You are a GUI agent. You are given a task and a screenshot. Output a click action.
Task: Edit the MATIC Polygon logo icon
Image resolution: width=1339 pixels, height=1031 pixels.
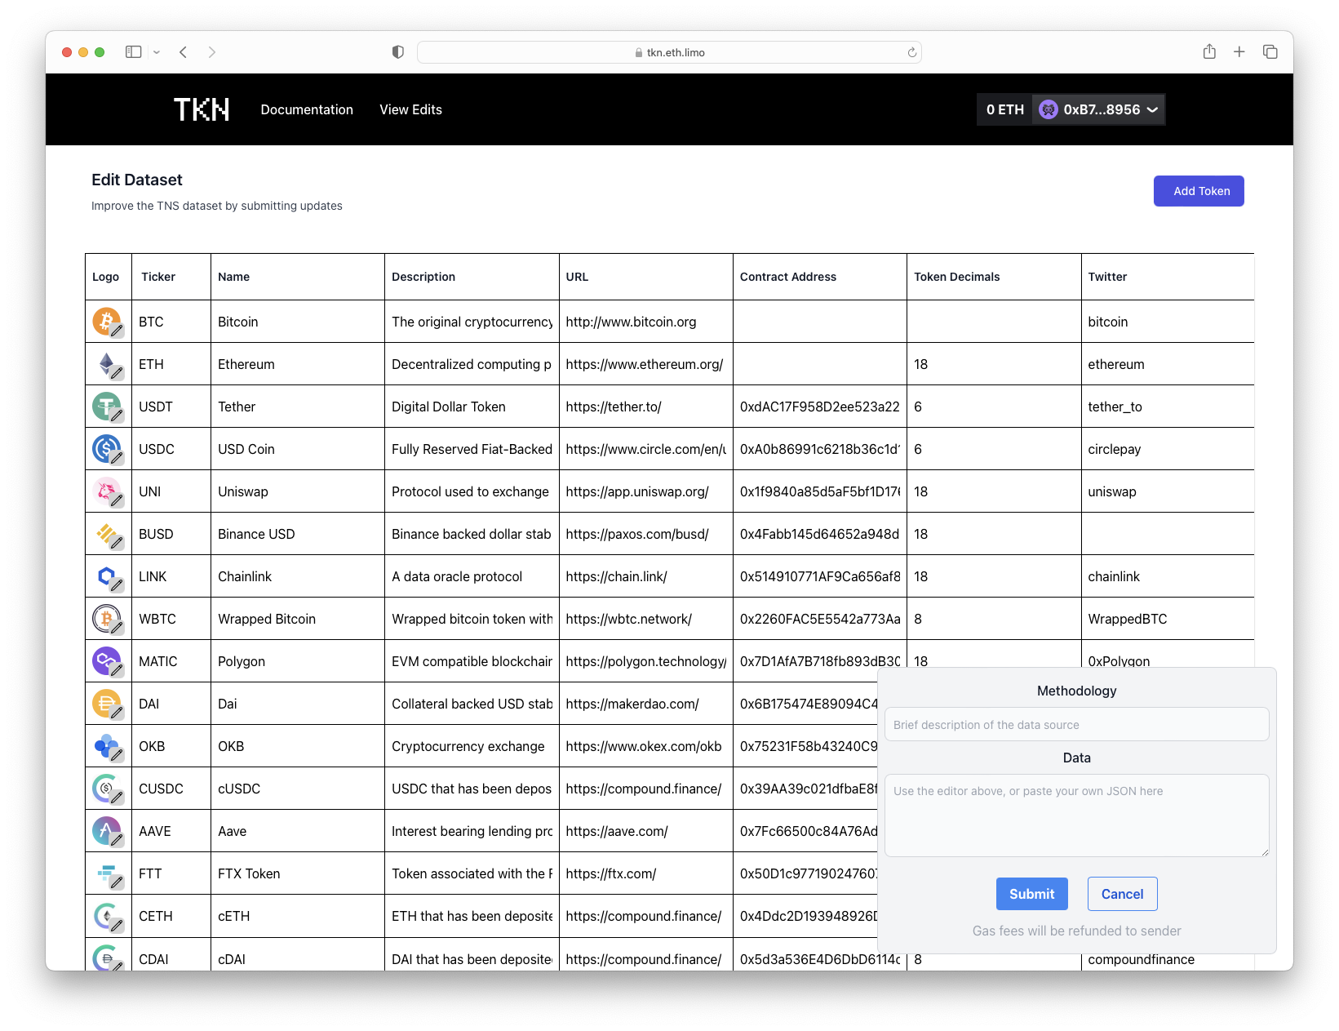coord(117,670)
